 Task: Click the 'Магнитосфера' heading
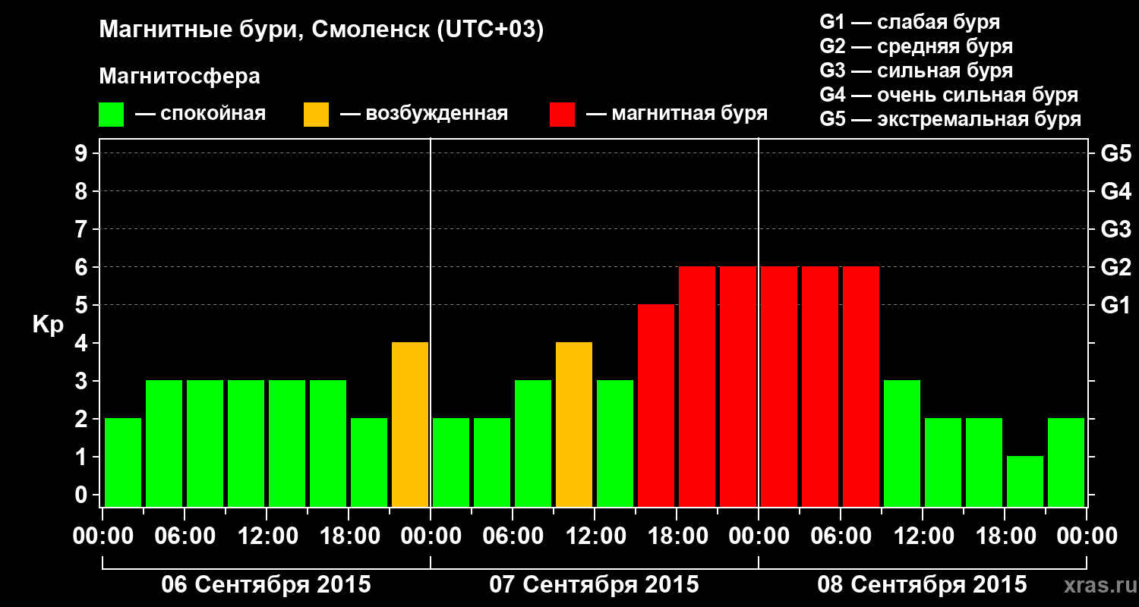tap(179, 77)
